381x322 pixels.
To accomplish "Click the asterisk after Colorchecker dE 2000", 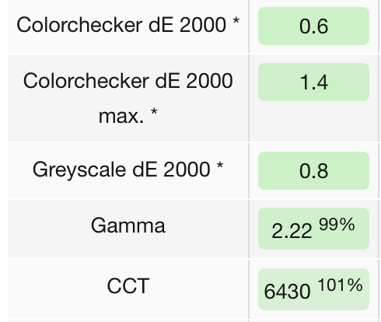I will pos(236,21).
